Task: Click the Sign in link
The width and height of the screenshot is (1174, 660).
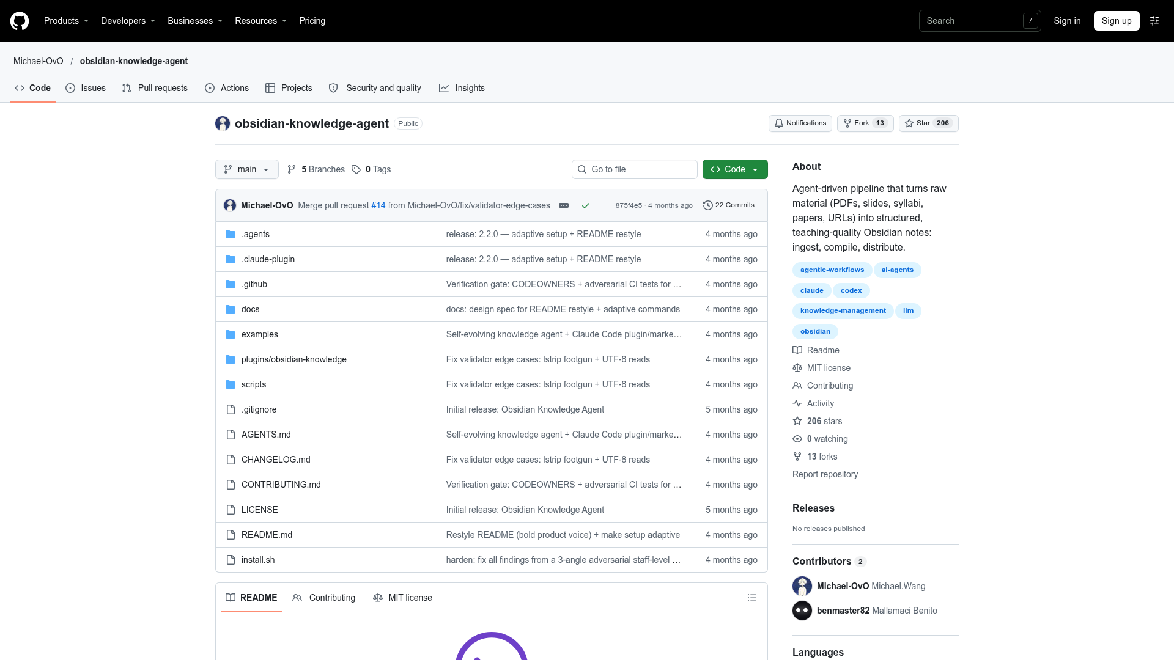Action: click(1067, 21)
